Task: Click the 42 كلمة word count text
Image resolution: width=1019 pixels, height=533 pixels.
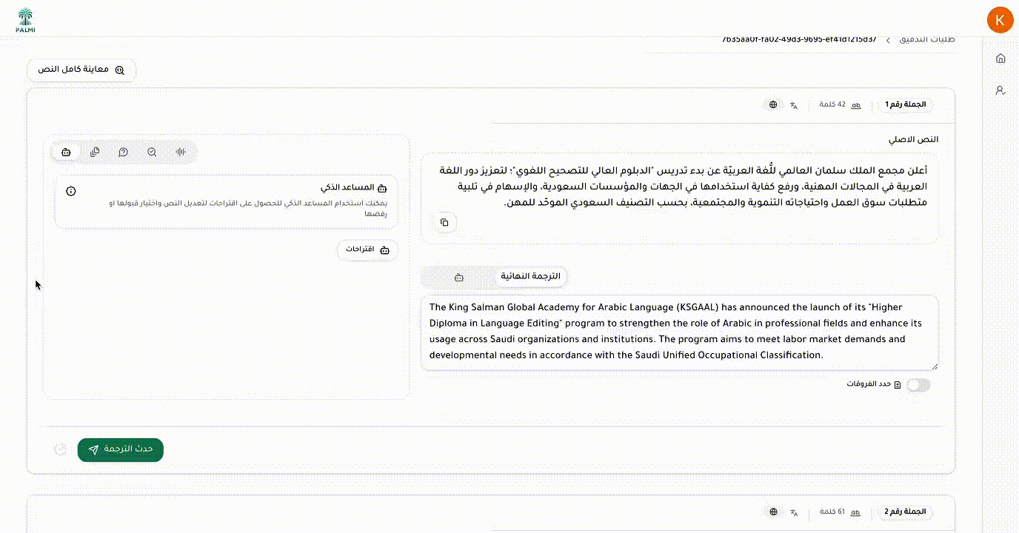Action: tap(832, 105)
